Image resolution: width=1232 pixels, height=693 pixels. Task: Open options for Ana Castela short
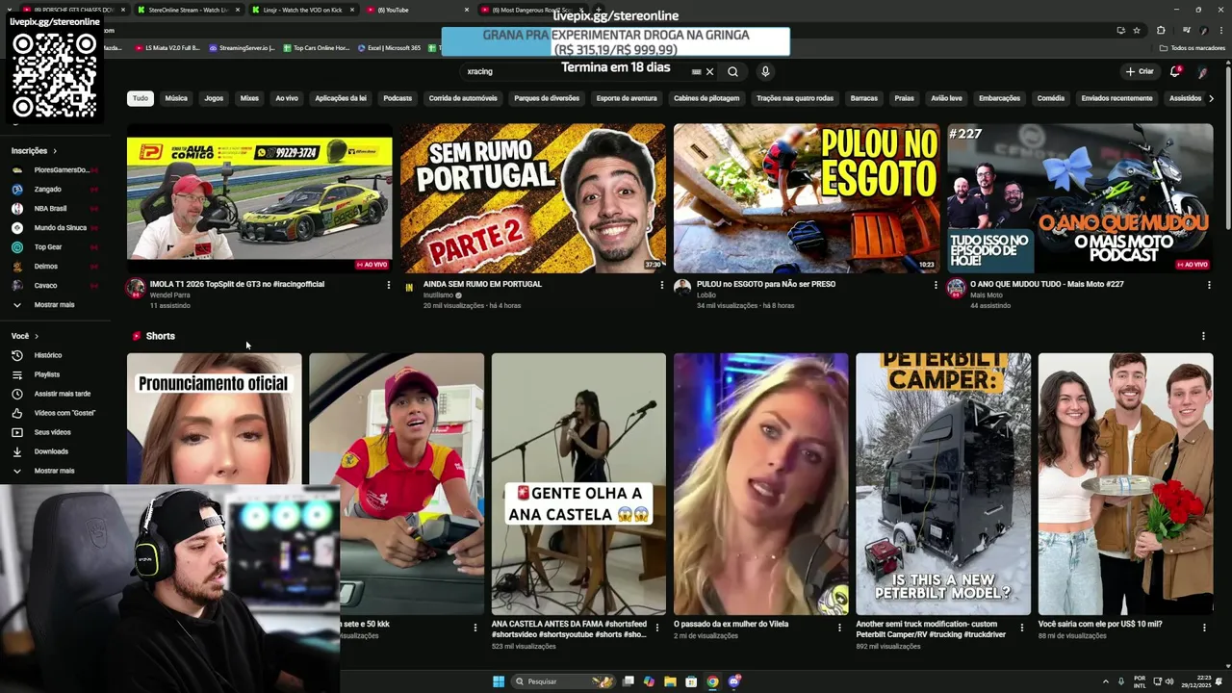pyautogui.click(x=657, y=627)
